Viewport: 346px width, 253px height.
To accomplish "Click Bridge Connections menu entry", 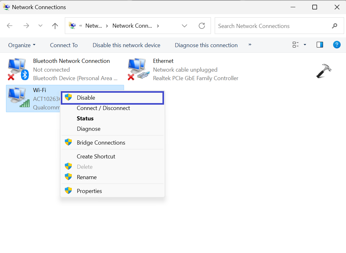I will [101, 143].
